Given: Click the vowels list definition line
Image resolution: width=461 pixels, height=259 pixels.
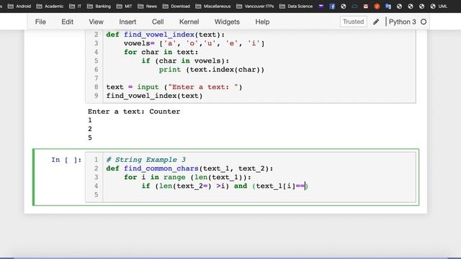Looking at the screenshot, I should [x=194, y=43].
